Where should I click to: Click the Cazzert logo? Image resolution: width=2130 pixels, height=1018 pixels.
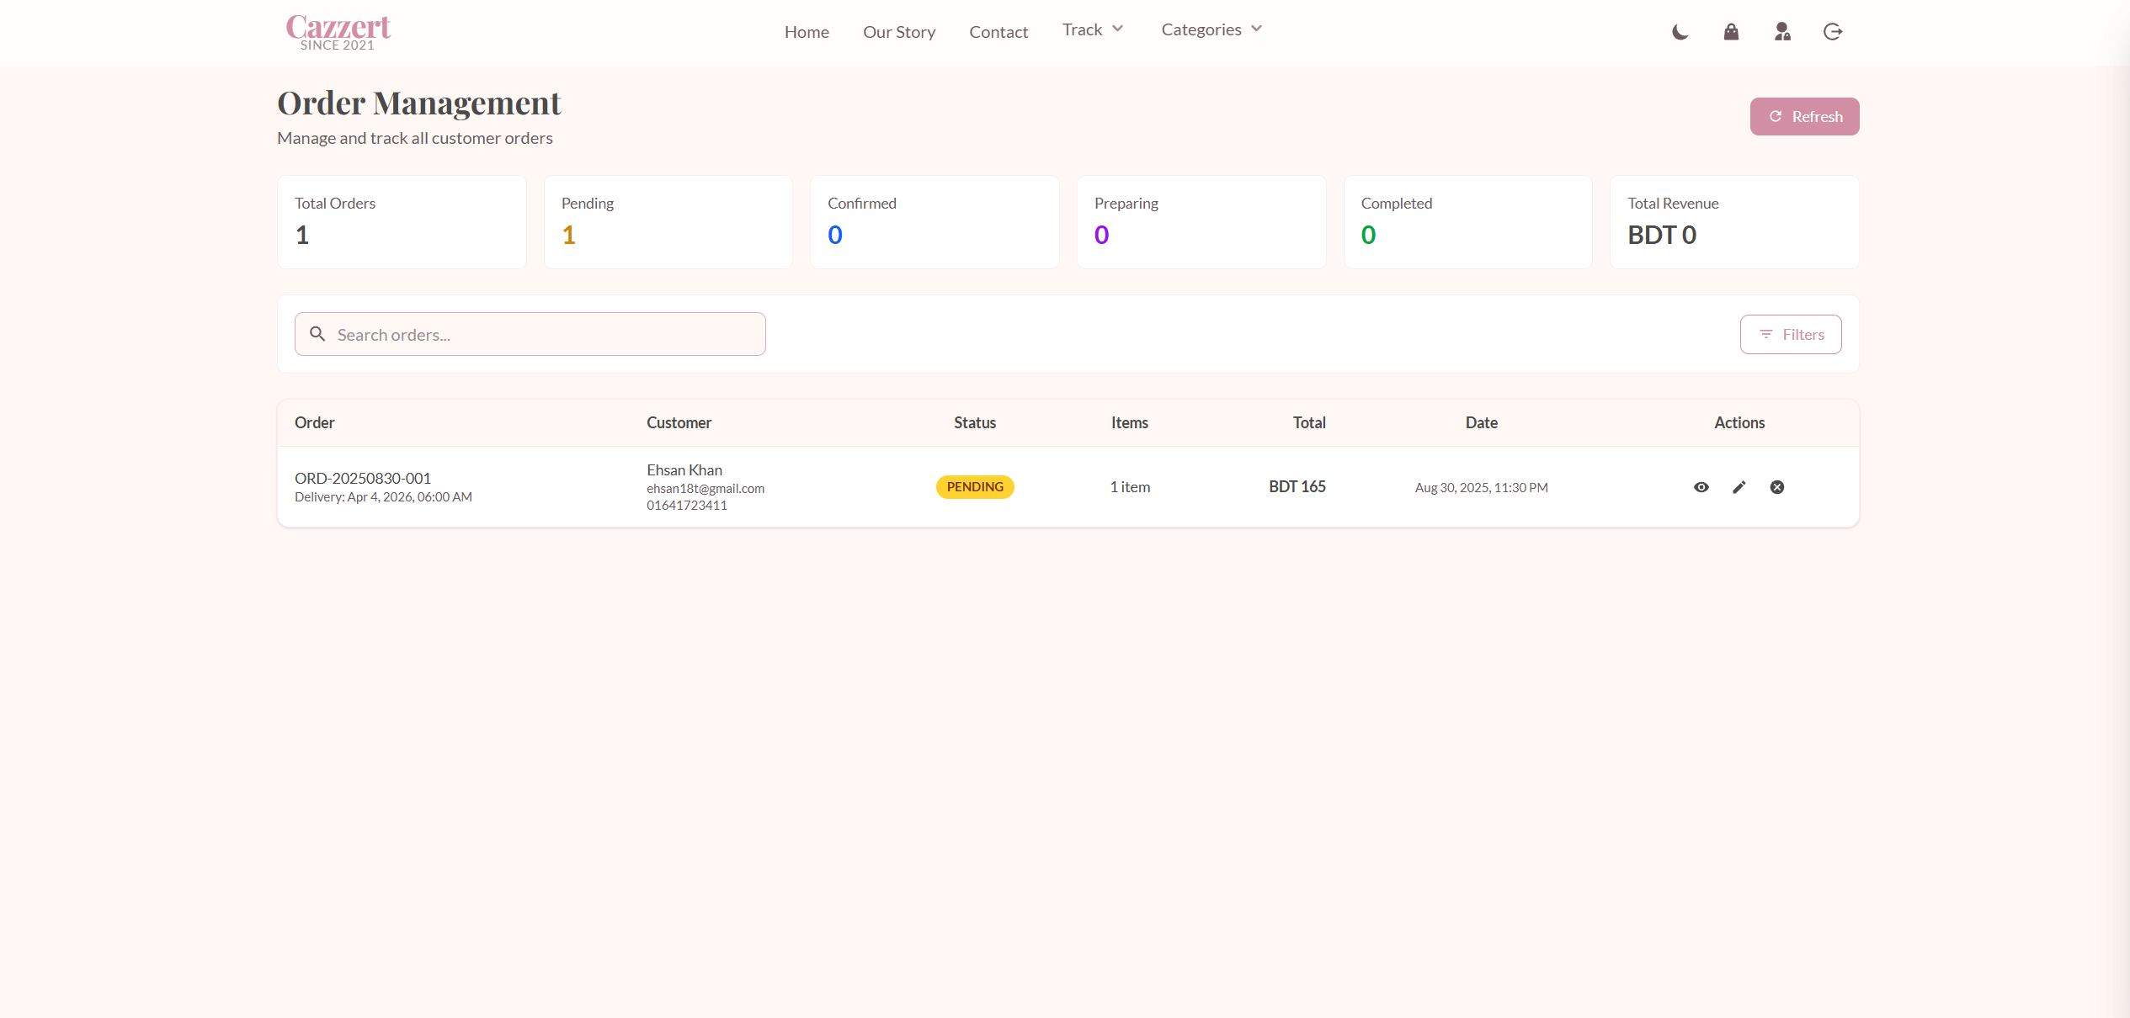(x=338, y=31)
